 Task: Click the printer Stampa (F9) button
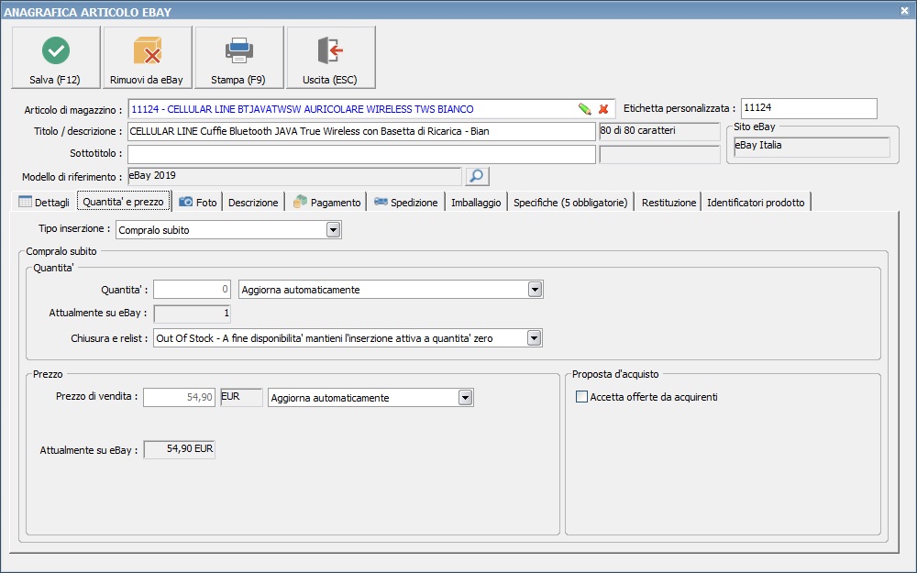pos(238,57)
